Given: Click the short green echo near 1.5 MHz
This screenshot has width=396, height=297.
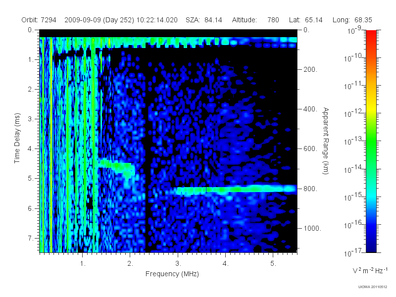Looking at the screenshot, I should pos(116,166).
